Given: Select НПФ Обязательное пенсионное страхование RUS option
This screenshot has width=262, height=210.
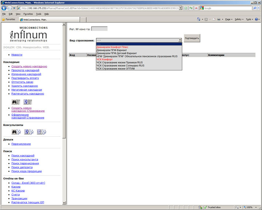Looking at the screenshot, I should point(139,56).
